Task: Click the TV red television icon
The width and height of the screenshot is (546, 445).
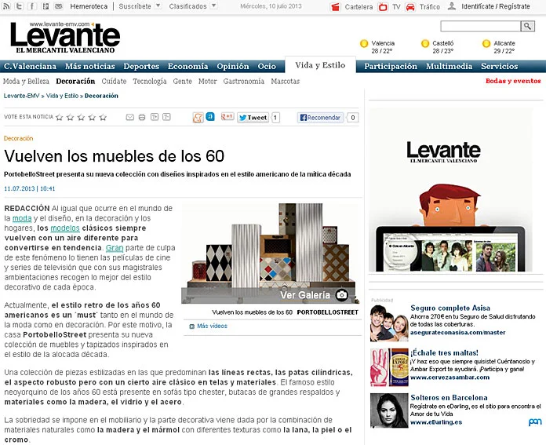Action: [x=383, y=6]
